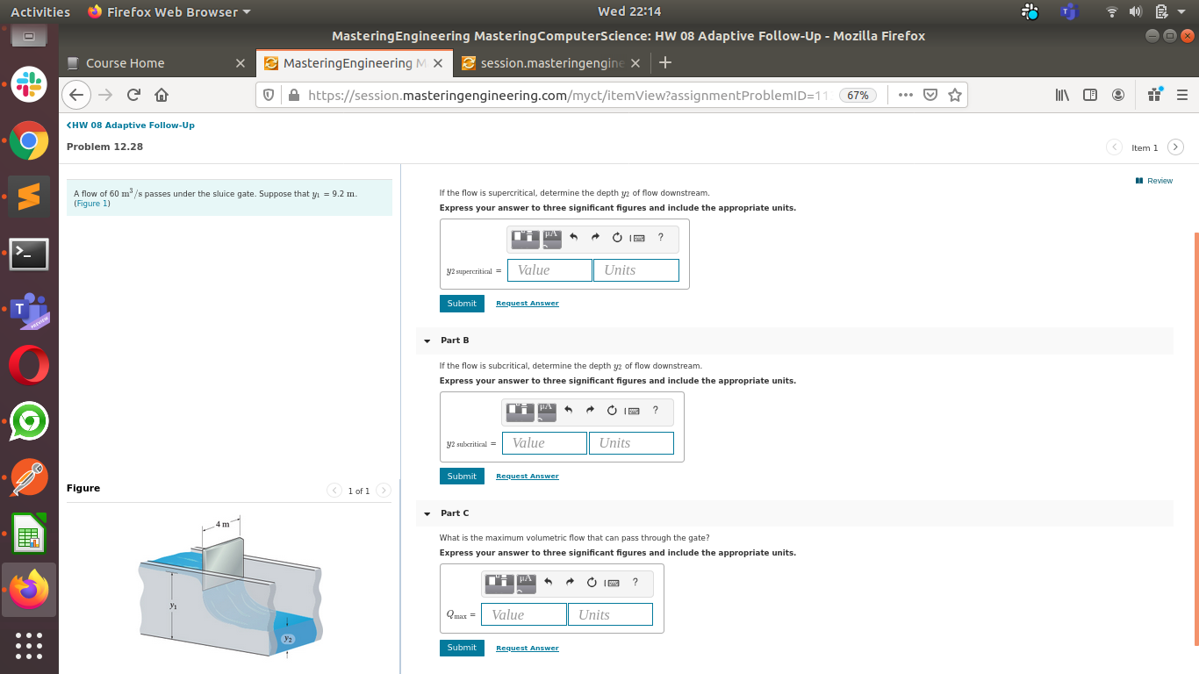Open the Firefox hamburger menu
The image size is (1199, 674).
coord(1181,95)
